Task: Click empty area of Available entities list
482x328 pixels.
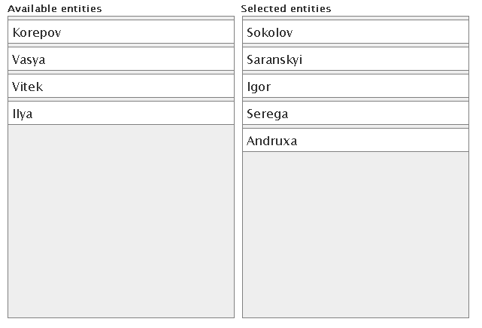Action: pyautogui.click(x=120, y=218)
